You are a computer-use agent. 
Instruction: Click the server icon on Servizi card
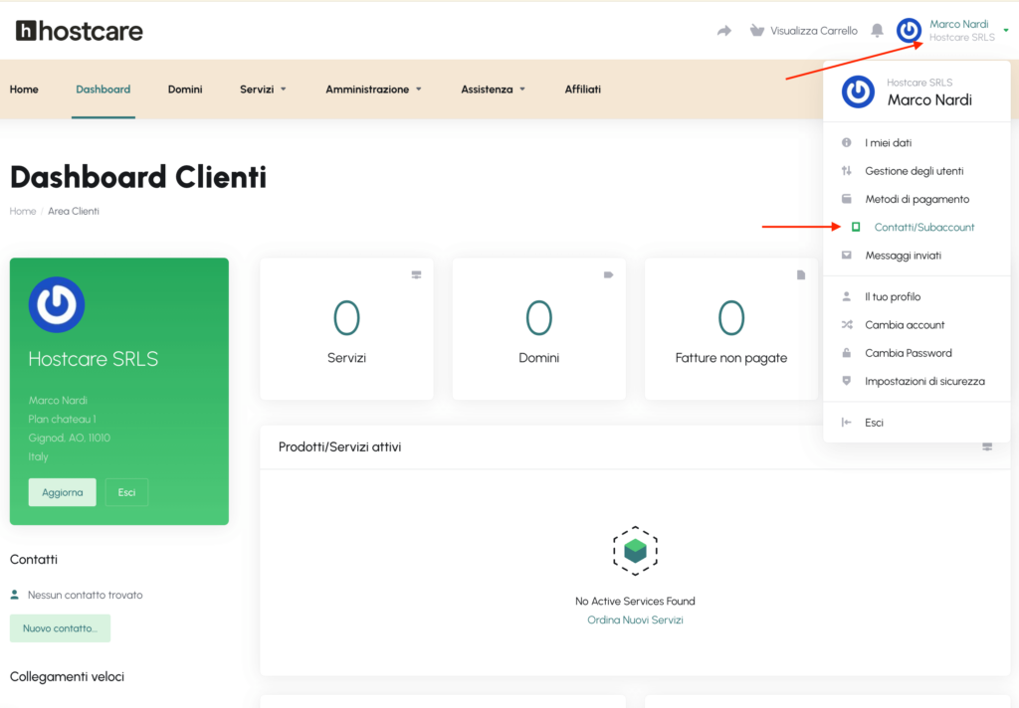(x=416, y=274)
